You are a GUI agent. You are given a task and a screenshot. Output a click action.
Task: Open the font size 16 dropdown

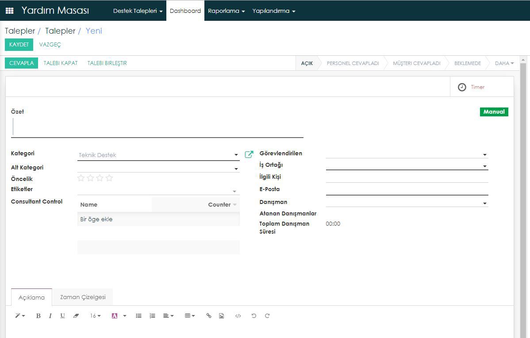[95, 316]
